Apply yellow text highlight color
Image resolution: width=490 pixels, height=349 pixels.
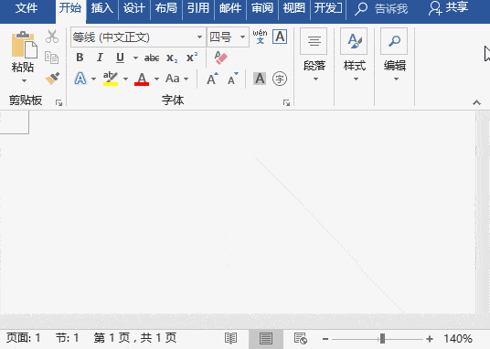coord(111,78)
